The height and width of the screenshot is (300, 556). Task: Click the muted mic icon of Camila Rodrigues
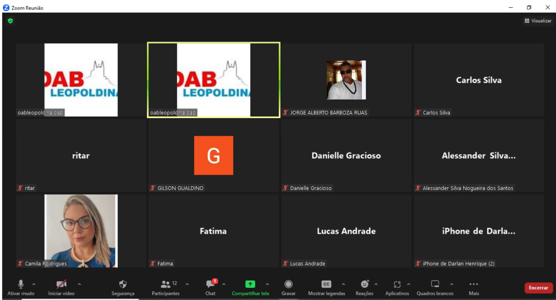20,264
